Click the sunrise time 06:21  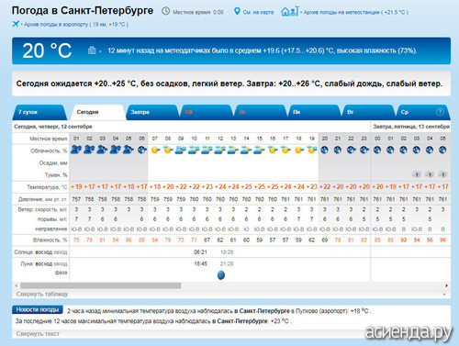click(x=200, y=252)
